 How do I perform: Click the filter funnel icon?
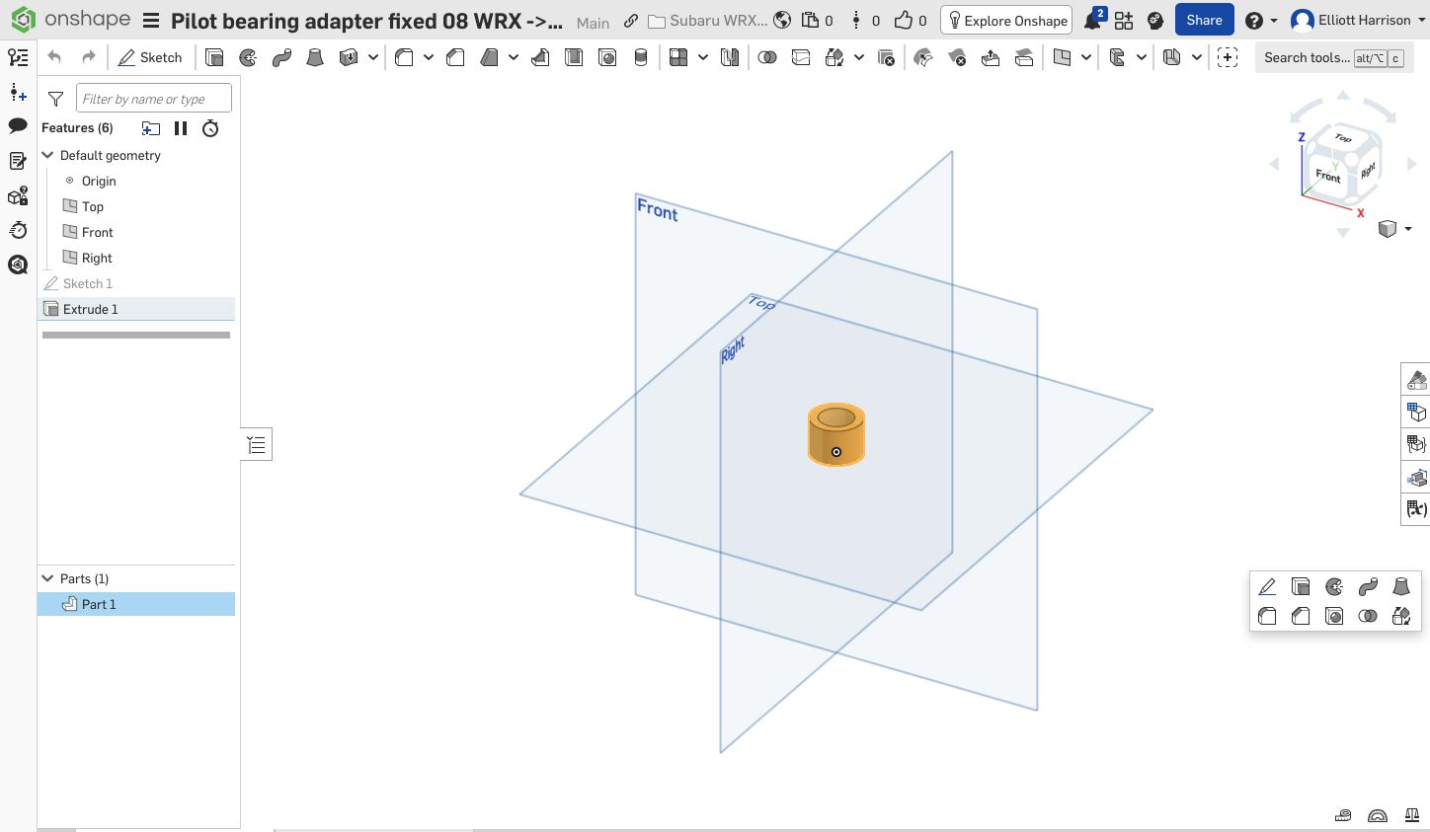55,99
